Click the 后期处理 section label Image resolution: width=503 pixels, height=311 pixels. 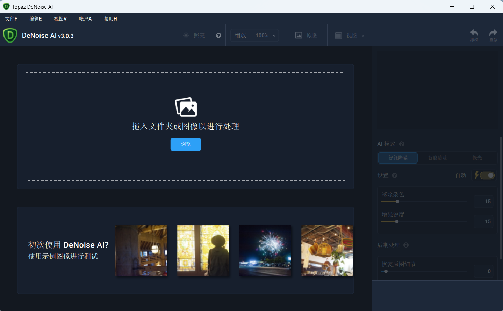[389, 245]
